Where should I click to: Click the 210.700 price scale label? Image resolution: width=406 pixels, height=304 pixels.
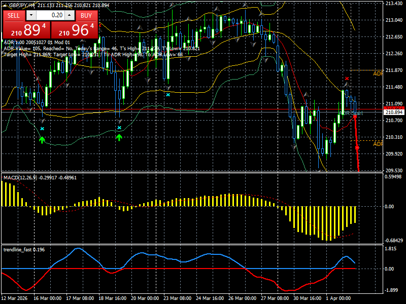tap(394, 120)
